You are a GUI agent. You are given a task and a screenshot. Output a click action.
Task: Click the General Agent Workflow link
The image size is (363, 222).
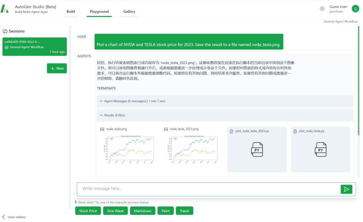[340, 21]
